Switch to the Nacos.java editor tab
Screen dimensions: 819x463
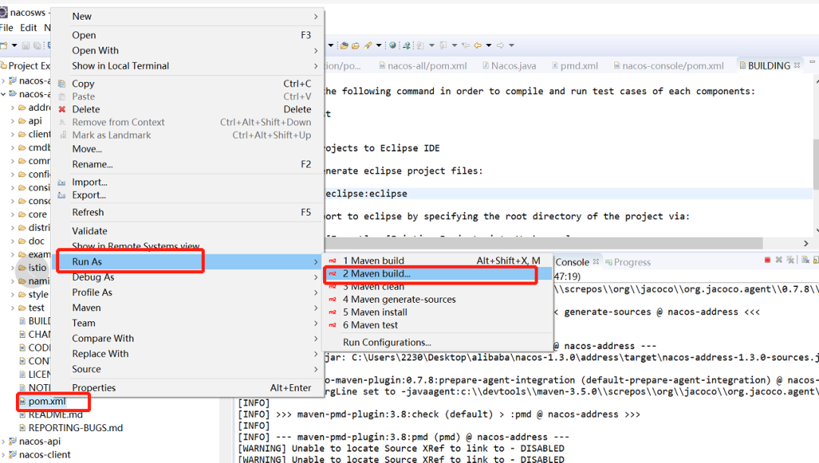[x=510, y=66]
